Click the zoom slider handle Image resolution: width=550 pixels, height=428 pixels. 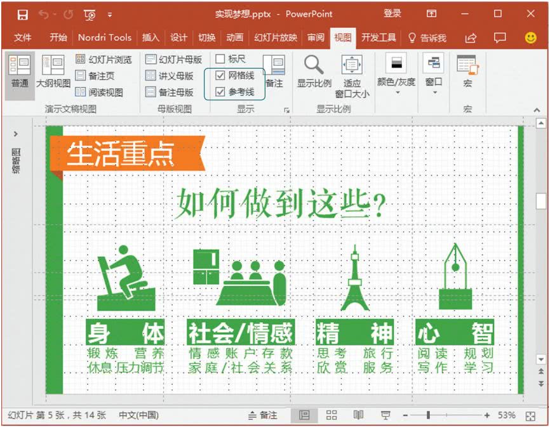tap(428, 415)
